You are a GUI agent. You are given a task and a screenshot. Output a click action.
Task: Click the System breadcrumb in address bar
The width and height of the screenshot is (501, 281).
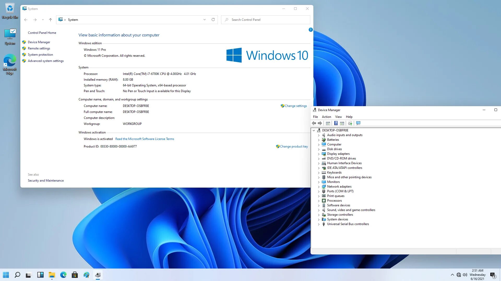click(73, 20)
